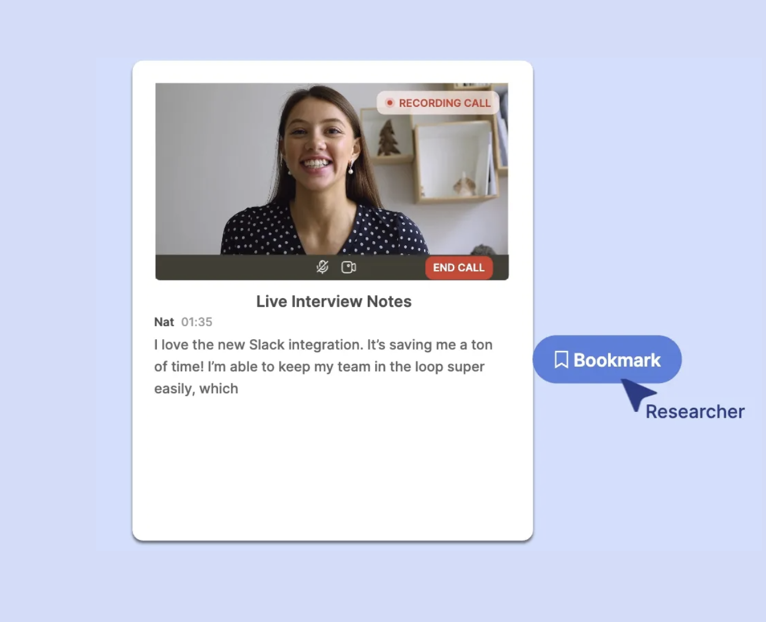
Task: Expand Nat's transcript entry
Action: pos(164,322)
